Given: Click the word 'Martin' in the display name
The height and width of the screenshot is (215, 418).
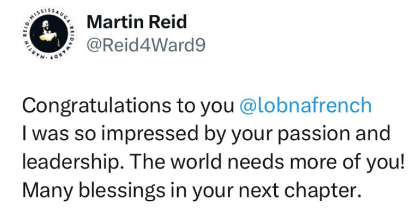Looking at the screenshot, I should [116, 22].
